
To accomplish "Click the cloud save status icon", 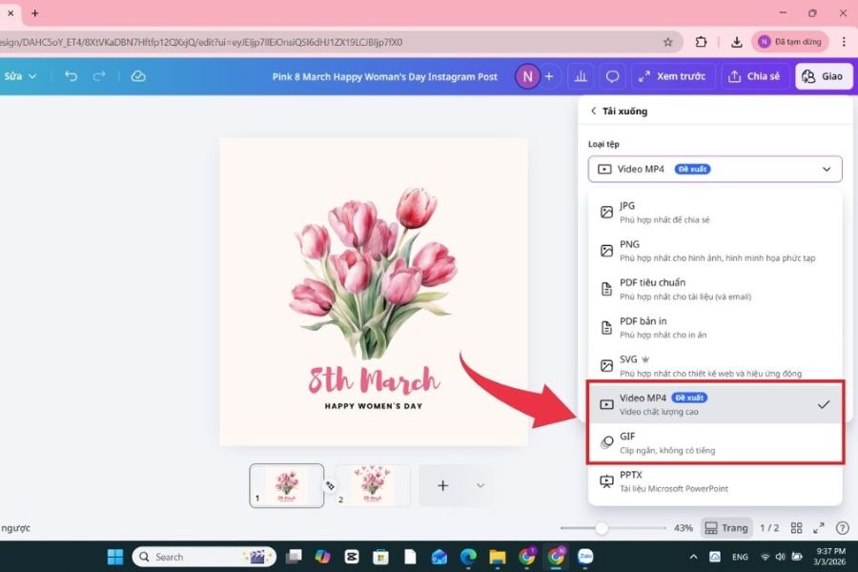I will click(x=138, y=76).
